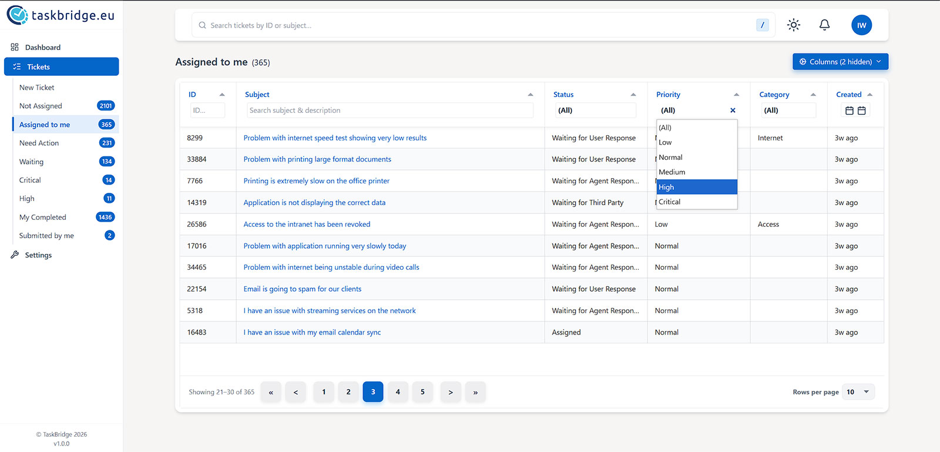
Task: Open the My Completed tickets list
Action: tap(66, 217)
